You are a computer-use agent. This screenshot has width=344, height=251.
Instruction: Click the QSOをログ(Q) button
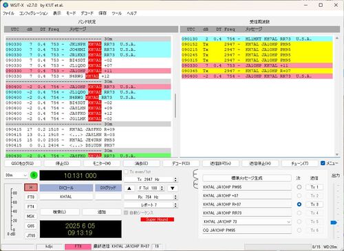(23, 164)
